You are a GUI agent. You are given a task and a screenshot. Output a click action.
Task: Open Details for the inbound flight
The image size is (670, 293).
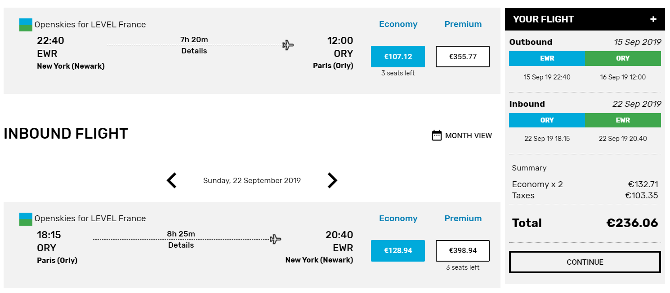[x=181, y=245]
